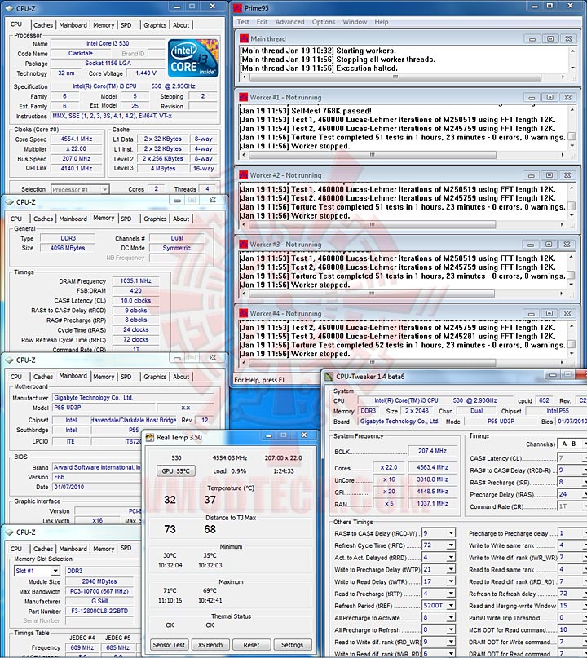This screenshot has height=658, width=587.
Task: Expand the All Precharge to Activate dropdown
Action: [x=451, y=618]
